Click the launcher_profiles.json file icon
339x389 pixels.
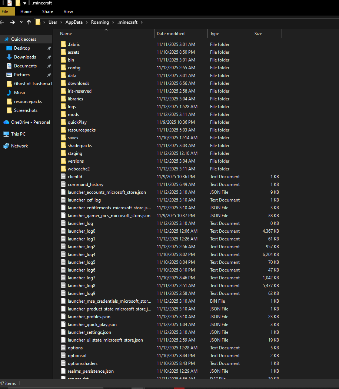pos(63,317)
